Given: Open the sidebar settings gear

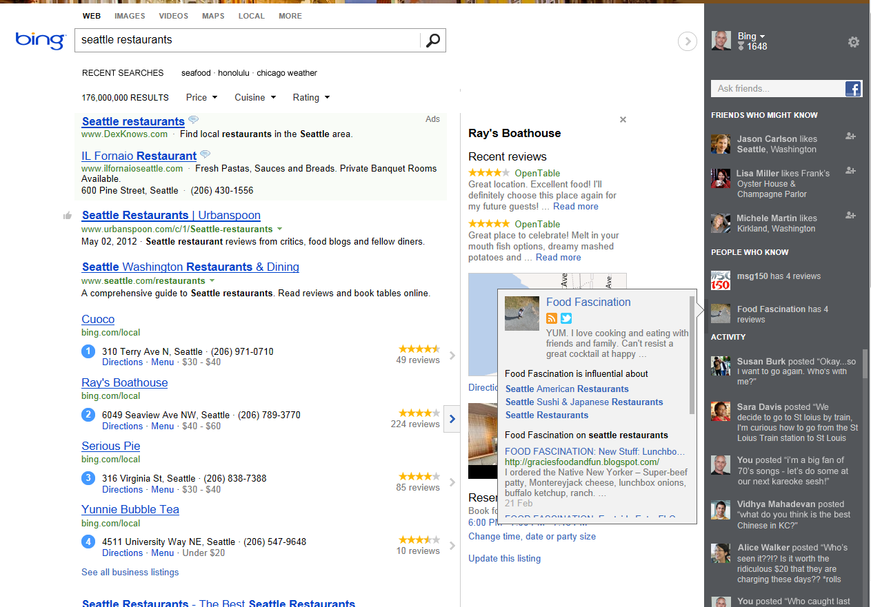Looking at the screenshot, I should 853,42.
